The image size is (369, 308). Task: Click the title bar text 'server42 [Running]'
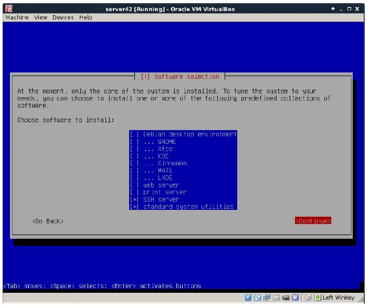pyautogui.click(x=135, y=9)
